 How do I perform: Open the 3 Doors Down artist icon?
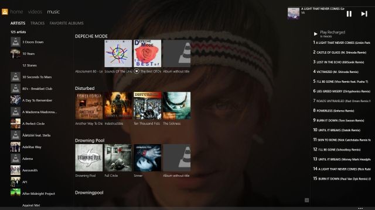tap(15, 42)
